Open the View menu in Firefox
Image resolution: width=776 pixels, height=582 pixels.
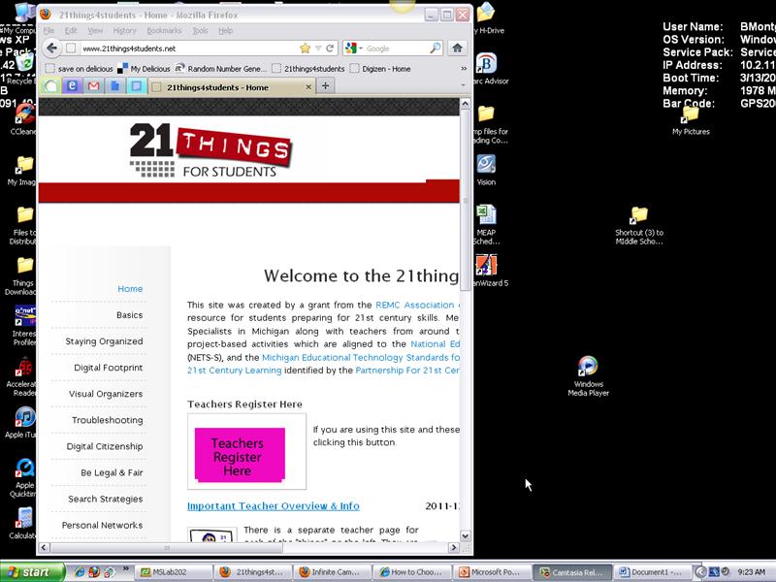click(95, 31)
